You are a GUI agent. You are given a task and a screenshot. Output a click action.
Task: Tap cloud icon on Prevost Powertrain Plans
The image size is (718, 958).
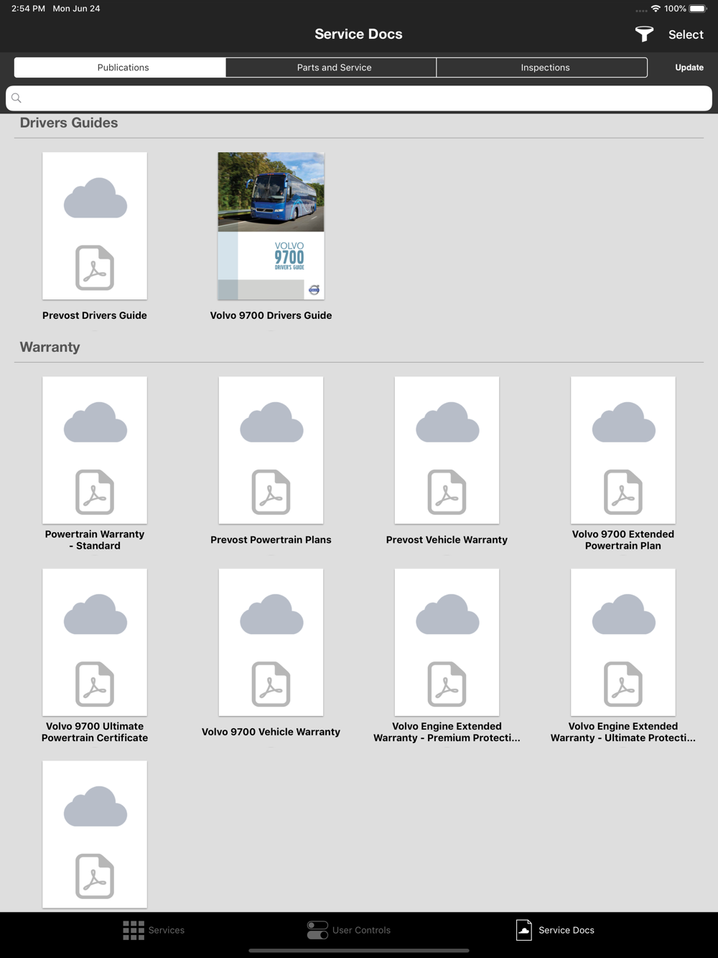(271, 422)
